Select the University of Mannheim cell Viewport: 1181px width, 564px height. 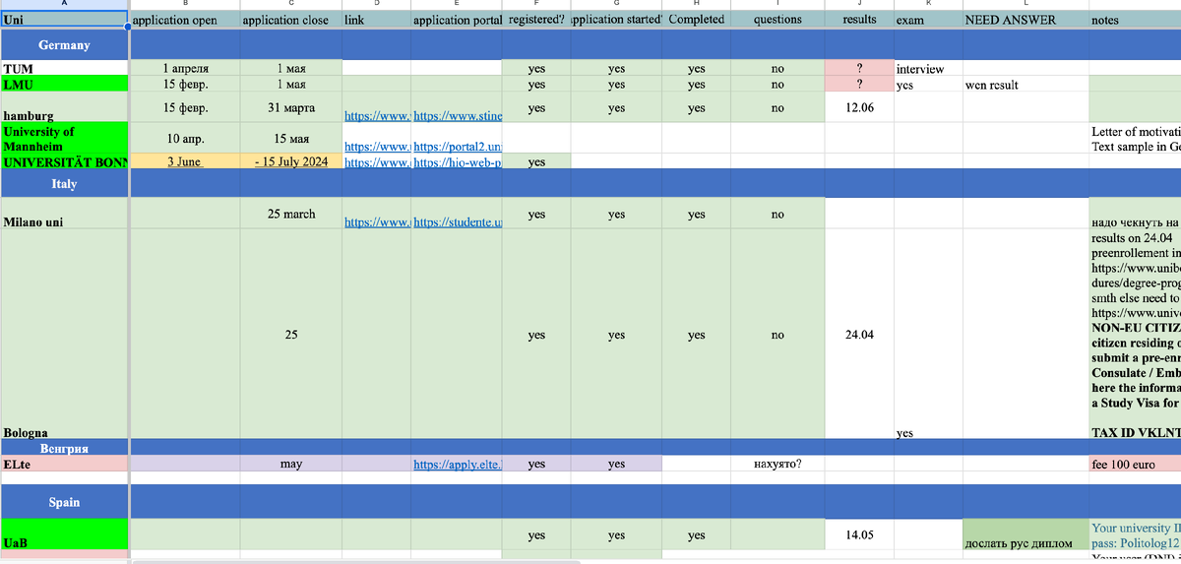(x=65, y=138)
